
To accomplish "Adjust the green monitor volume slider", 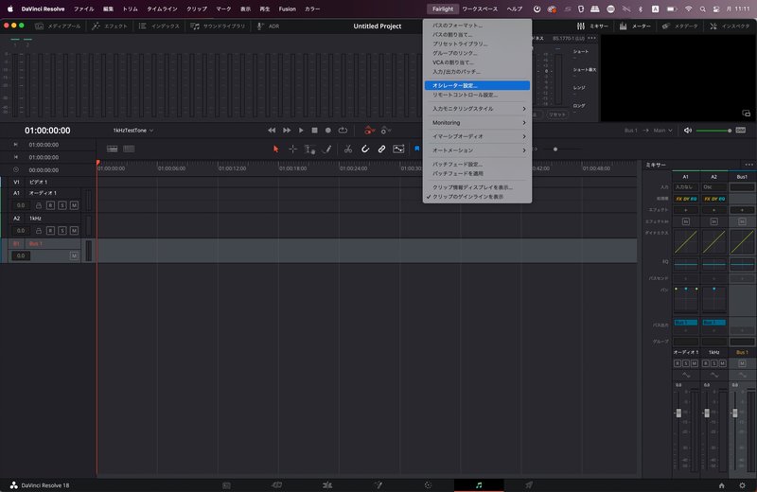I will [x=713, y=131].
